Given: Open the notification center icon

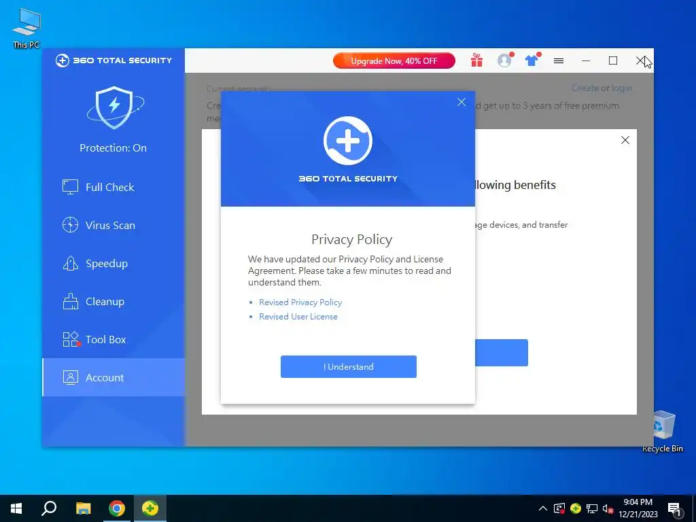Looking at the screenshot, I should click(674, 510).
